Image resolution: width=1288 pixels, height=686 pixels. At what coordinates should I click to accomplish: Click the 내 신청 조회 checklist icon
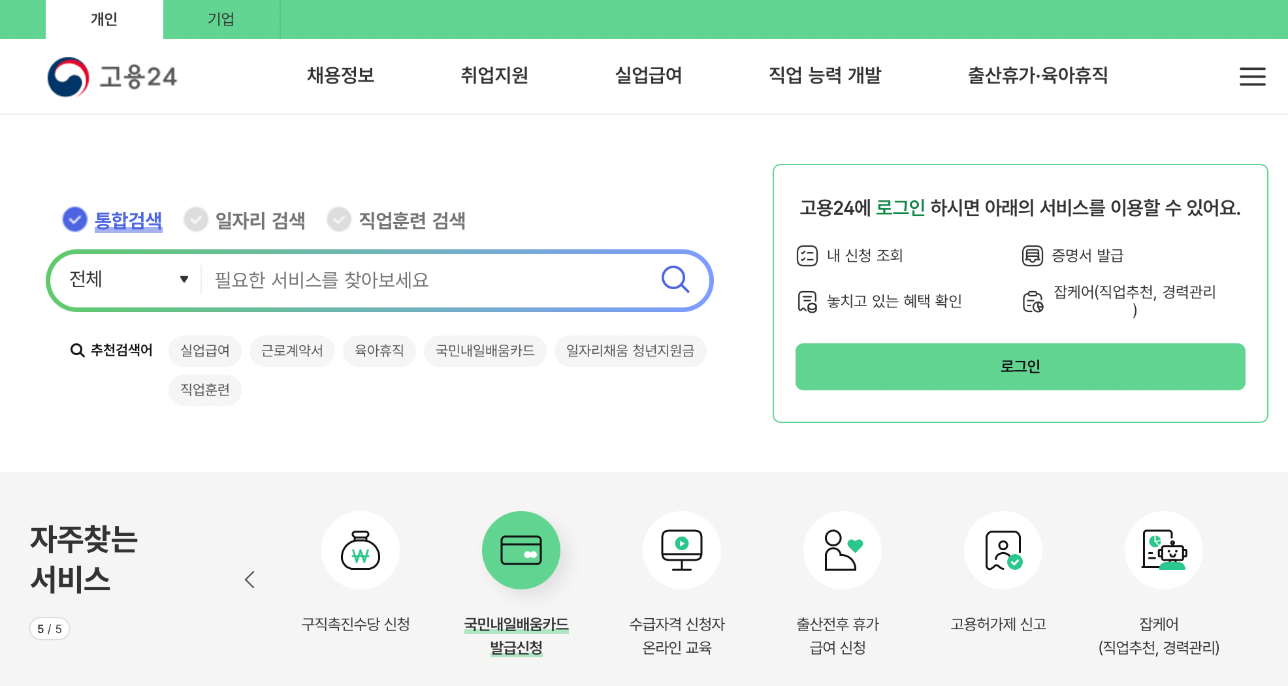click(x=808, y=255)
